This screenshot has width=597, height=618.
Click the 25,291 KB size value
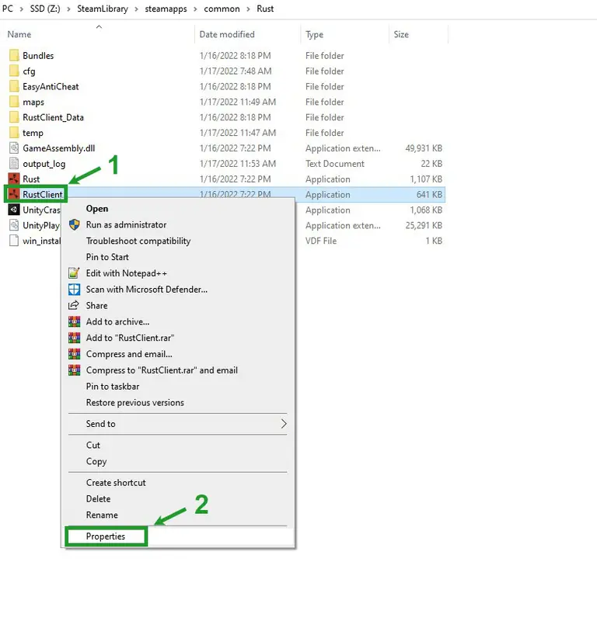point(424,225)
